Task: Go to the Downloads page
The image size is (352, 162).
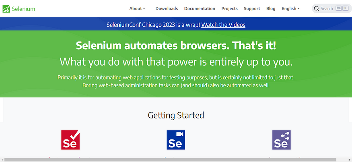Action: pos(167,8)
